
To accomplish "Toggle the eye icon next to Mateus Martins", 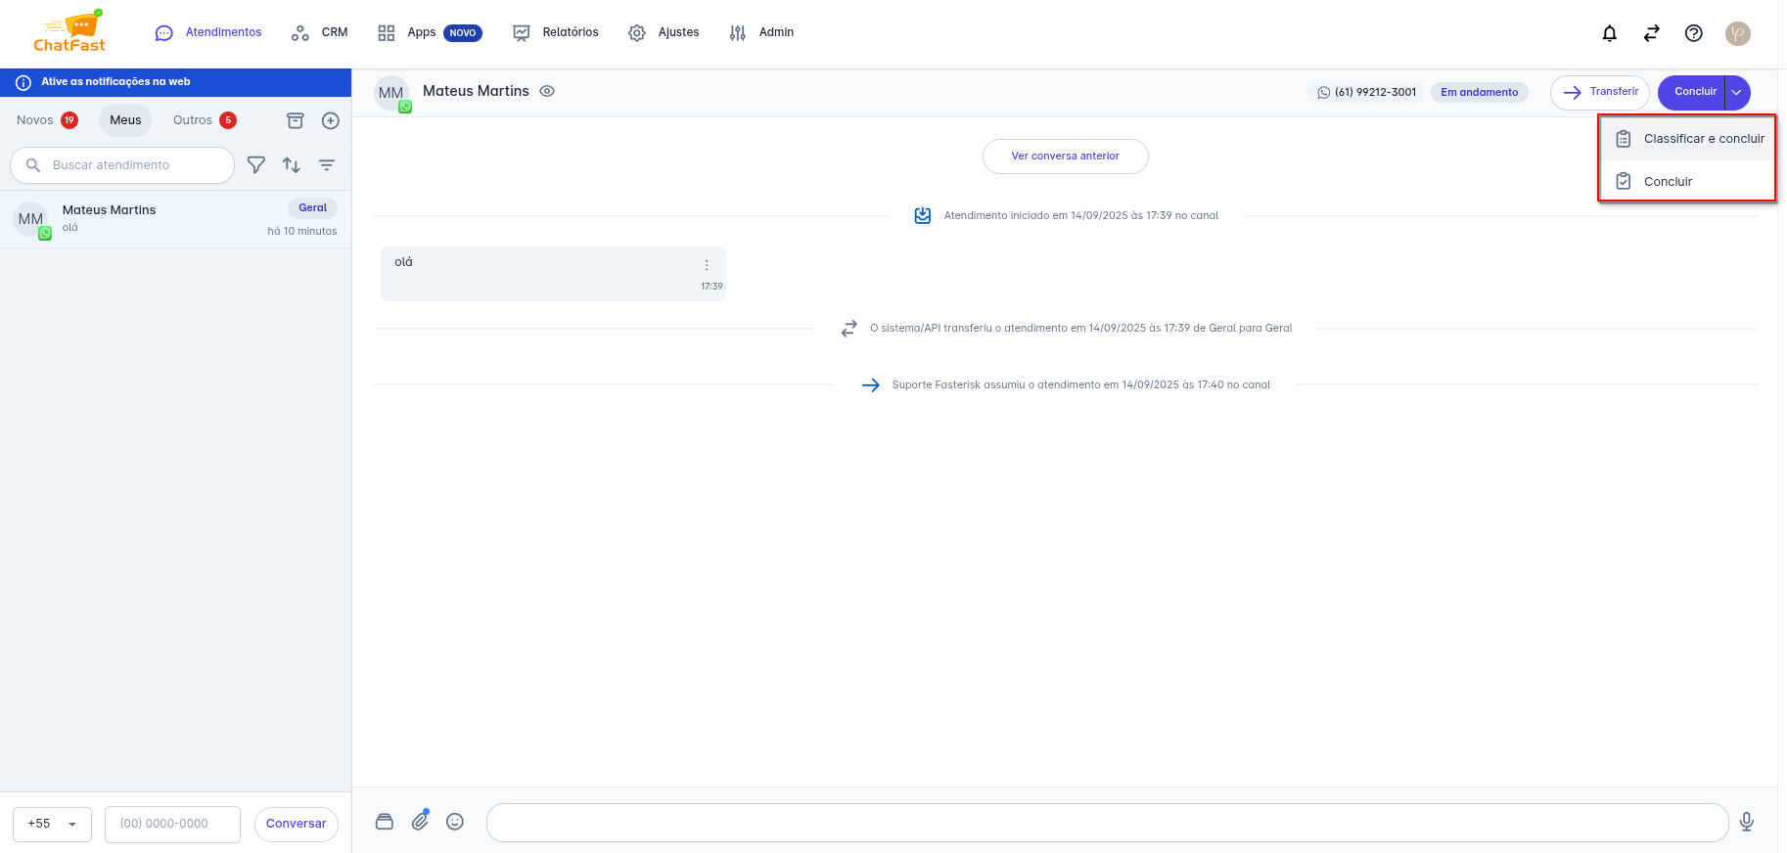I will (547, 91).
